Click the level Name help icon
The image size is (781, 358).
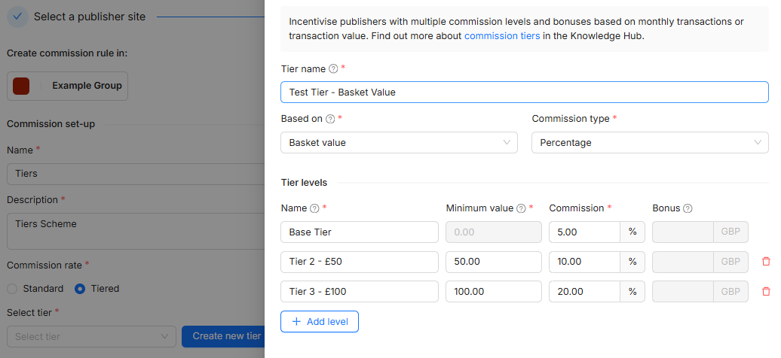[314, 208]
